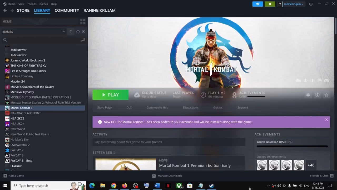Expand the GAMES collection dropdown
This screenshot has height=190, width=337.
point(63,31)
